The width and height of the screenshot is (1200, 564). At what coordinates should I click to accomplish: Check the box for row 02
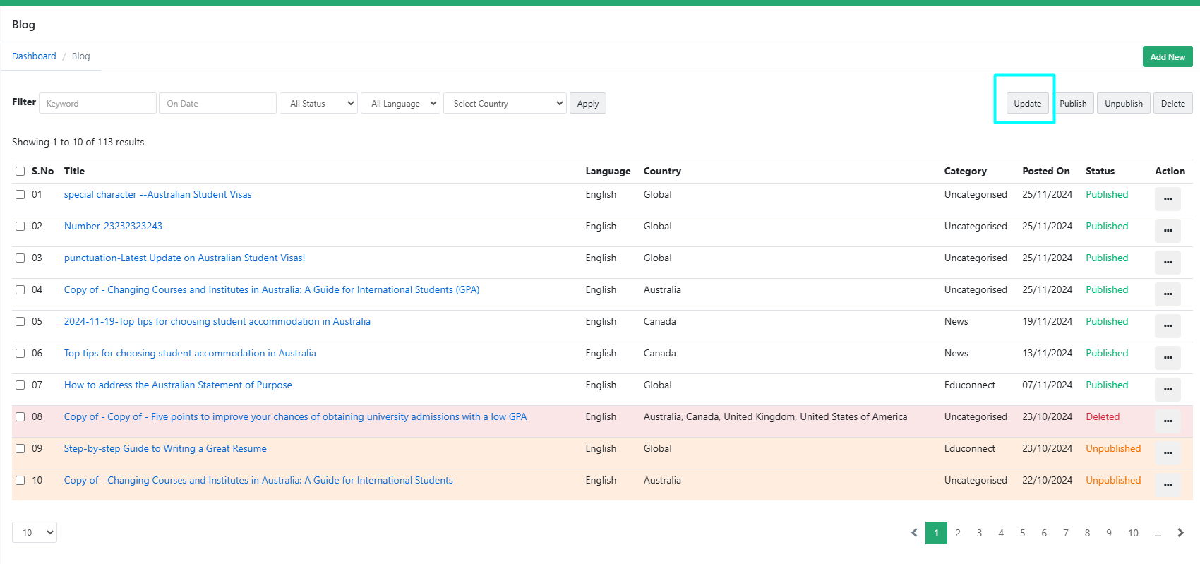pyautogui.click(x=20, y=227)
